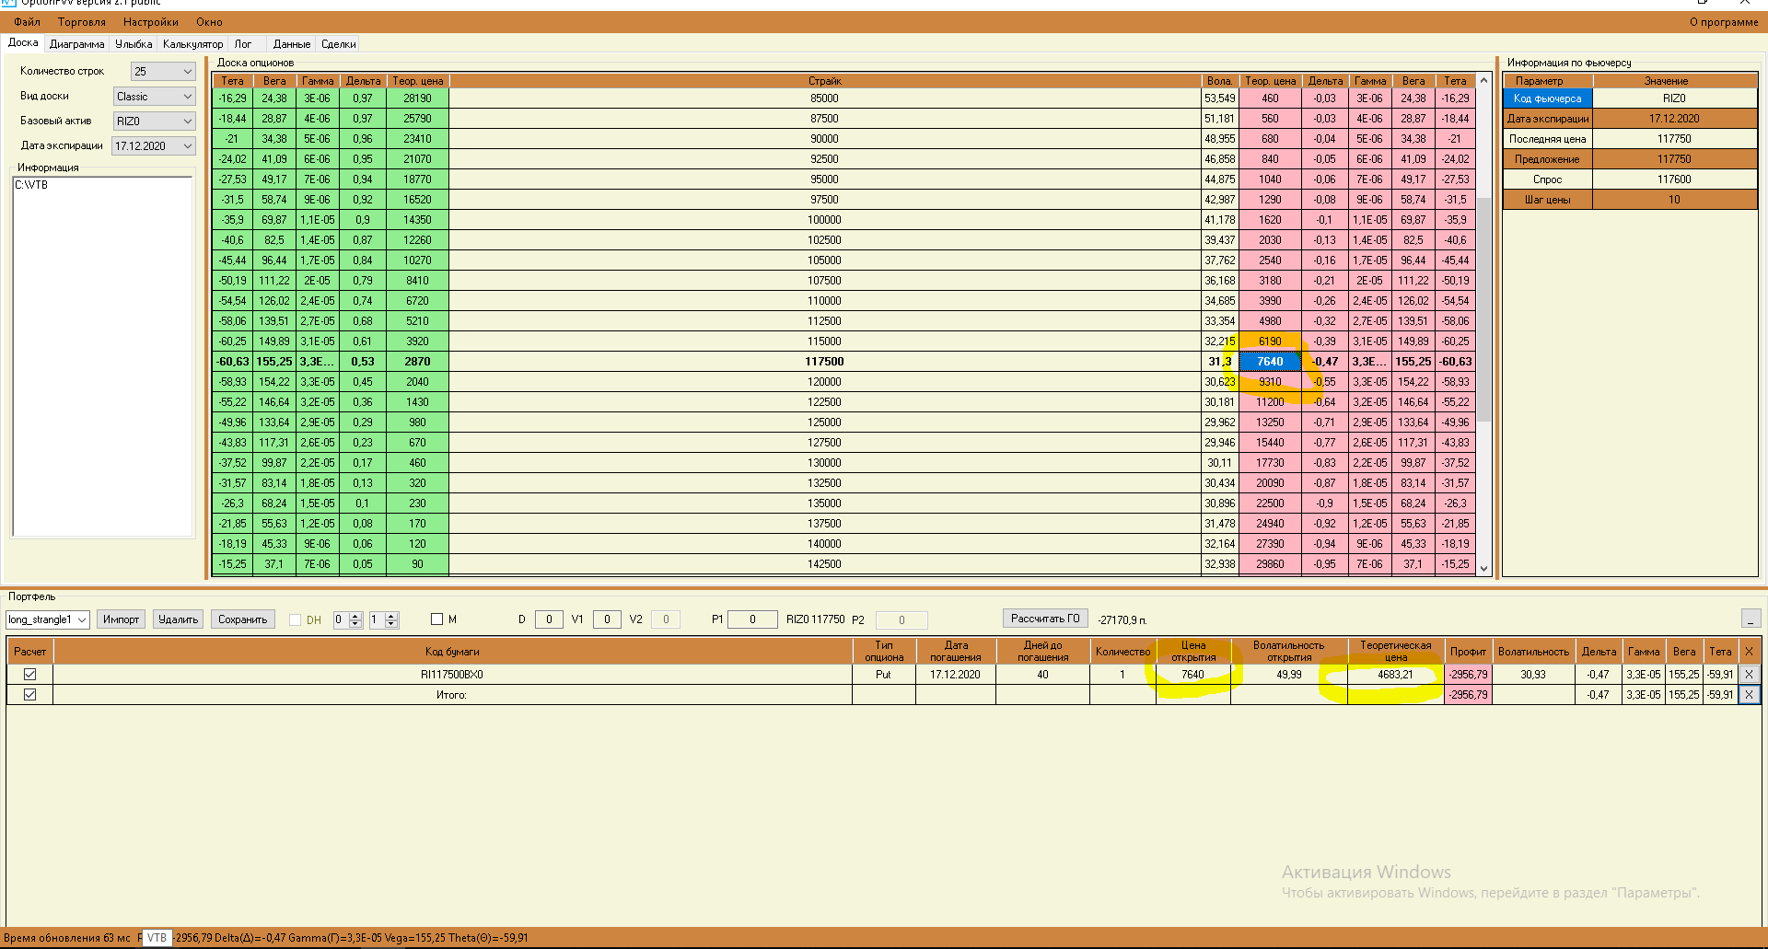This screenshot has width=1768, height=949.
Task: Click the call theoretical price 28190
Action: [417, 98]
